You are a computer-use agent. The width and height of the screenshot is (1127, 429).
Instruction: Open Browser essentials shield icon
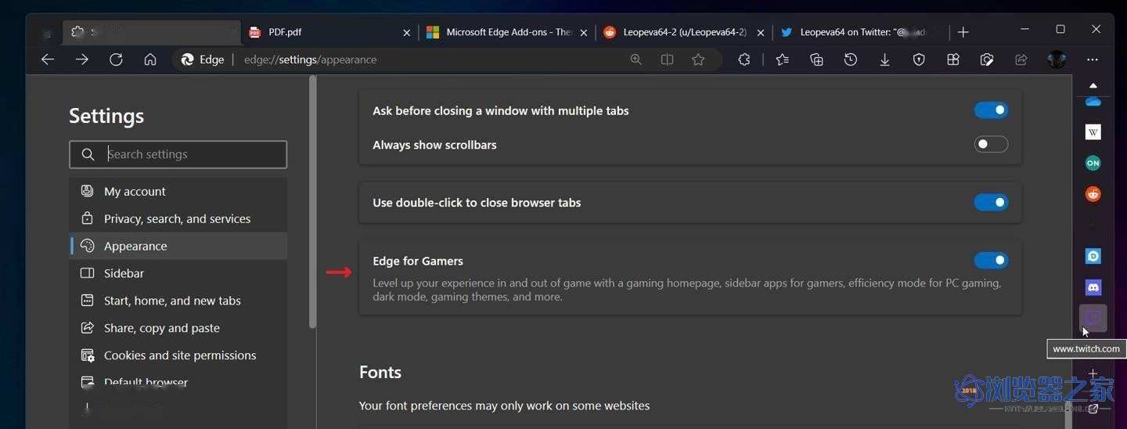(919, 59)
